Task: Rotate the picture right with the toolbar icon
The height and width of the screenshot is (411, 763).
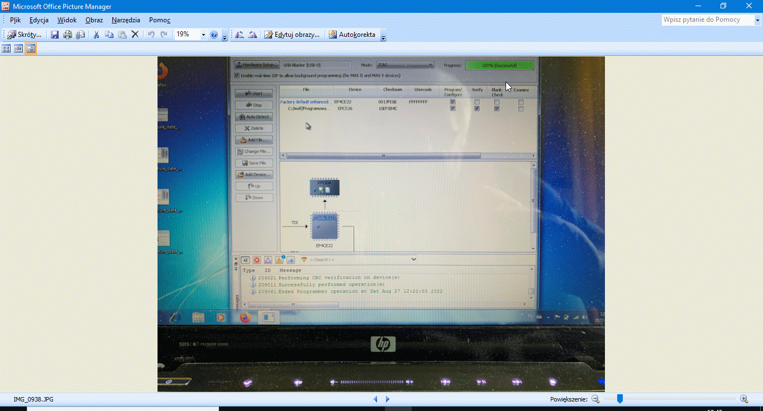Action: (x=252, y=35)
